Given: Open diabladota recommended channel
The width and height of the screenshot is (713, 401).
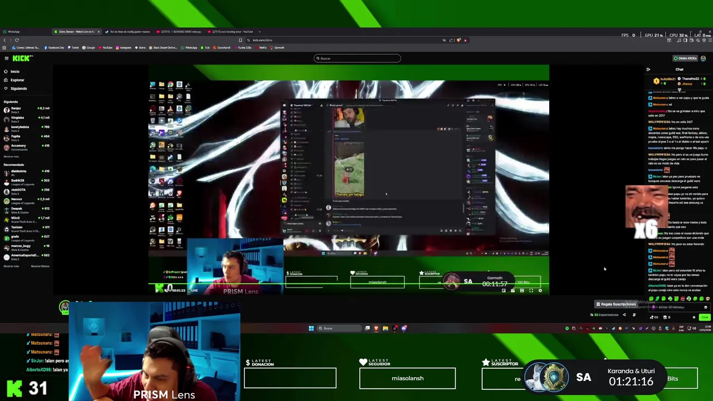Looking at the screenshot, I should click(26, 173).
